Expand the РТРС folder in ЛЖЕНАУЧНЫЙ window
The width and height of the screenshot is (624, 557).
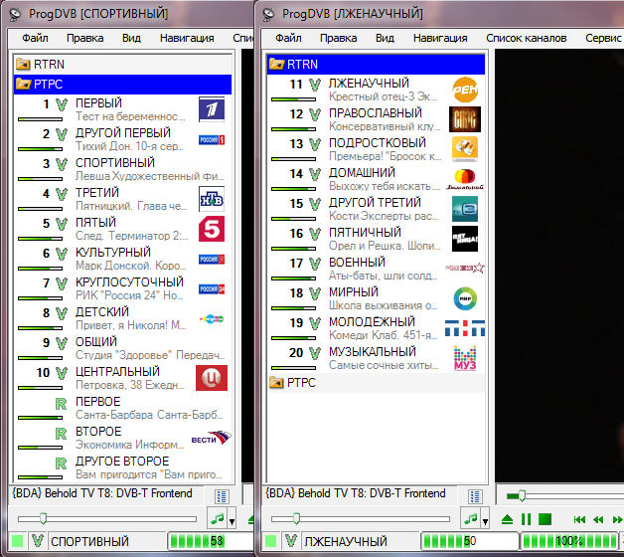(x=300, y=382)
